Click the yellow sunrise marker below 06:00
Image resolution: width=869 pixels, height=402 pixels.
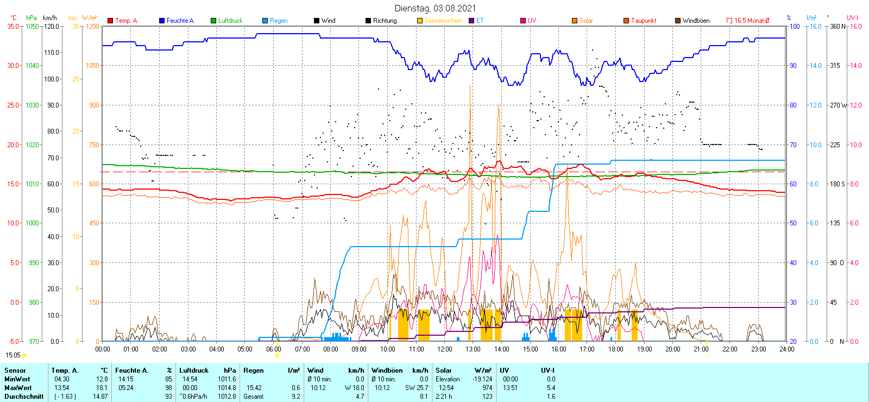coord(277,355)
